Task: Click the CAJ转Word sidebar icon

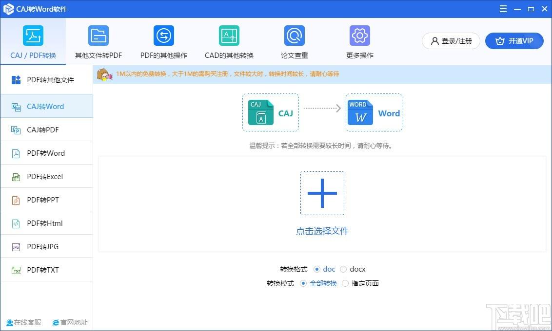Action: click(x=16, y=107)
